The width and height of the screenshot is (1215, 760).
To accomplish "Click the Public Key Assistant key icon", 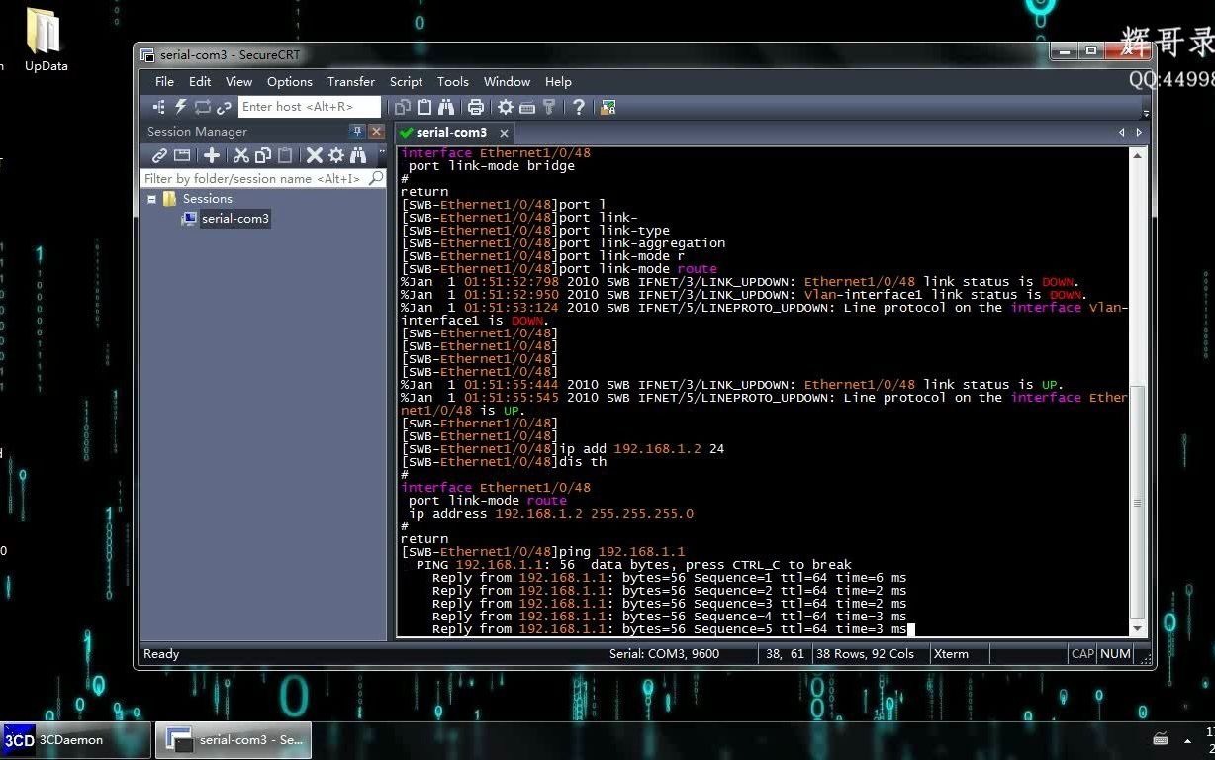I will tap(549, 107).
